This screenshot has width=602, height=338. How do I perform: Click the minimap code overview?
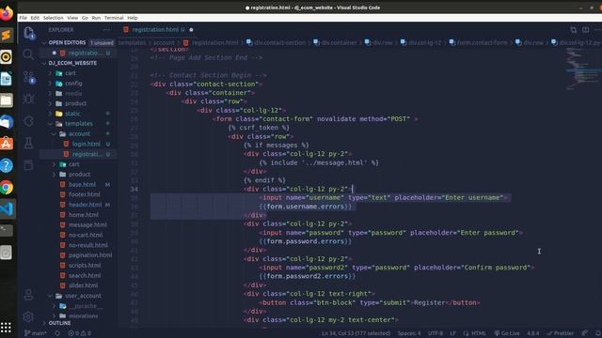point(583,69)
